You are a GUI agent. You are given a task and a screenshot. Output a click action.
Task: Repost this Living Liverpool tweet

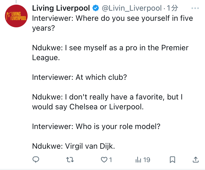pyautogui.click(x=70, y=160)
